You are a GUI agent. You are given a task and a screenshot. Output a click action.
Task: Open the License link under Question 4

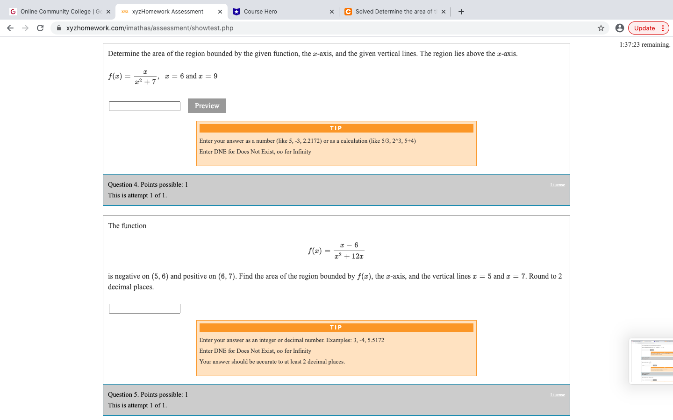(558, 184)
